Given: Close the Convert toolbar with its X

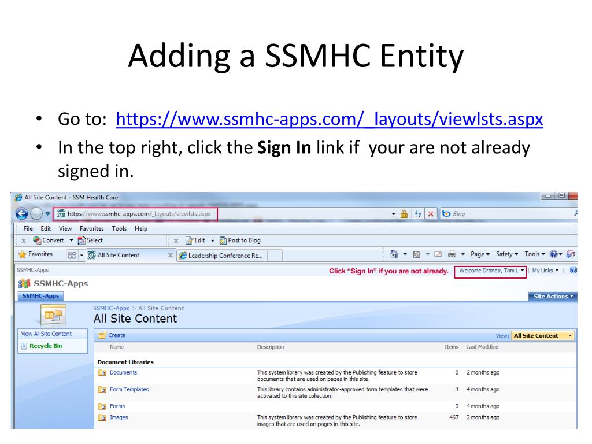Looking at the screenshot, I should point(23,240).
